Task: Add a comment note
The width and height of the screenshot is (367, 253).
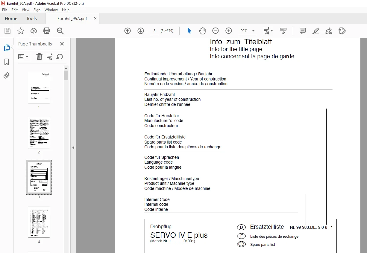Action: point(303,31)
